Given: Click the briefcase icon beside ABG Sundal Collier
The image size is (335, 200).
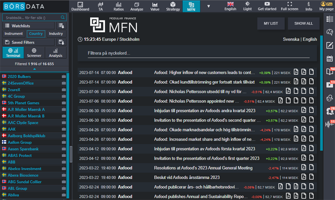Looking at the screenshot, I should point(64,182).
